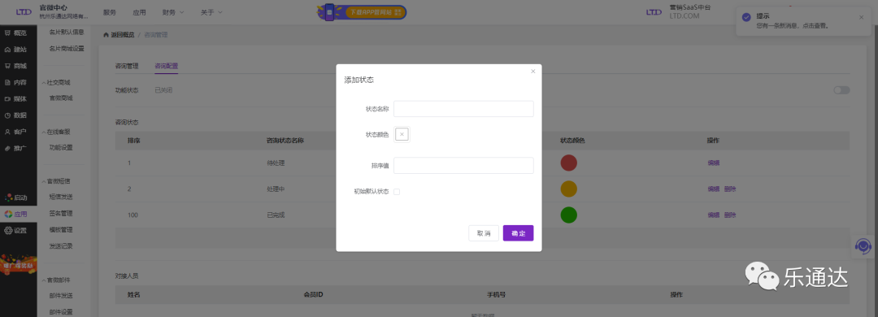Cancel the dialog with 取消 button
This screenshot has width=878, height=317.
tap(483, 233)
